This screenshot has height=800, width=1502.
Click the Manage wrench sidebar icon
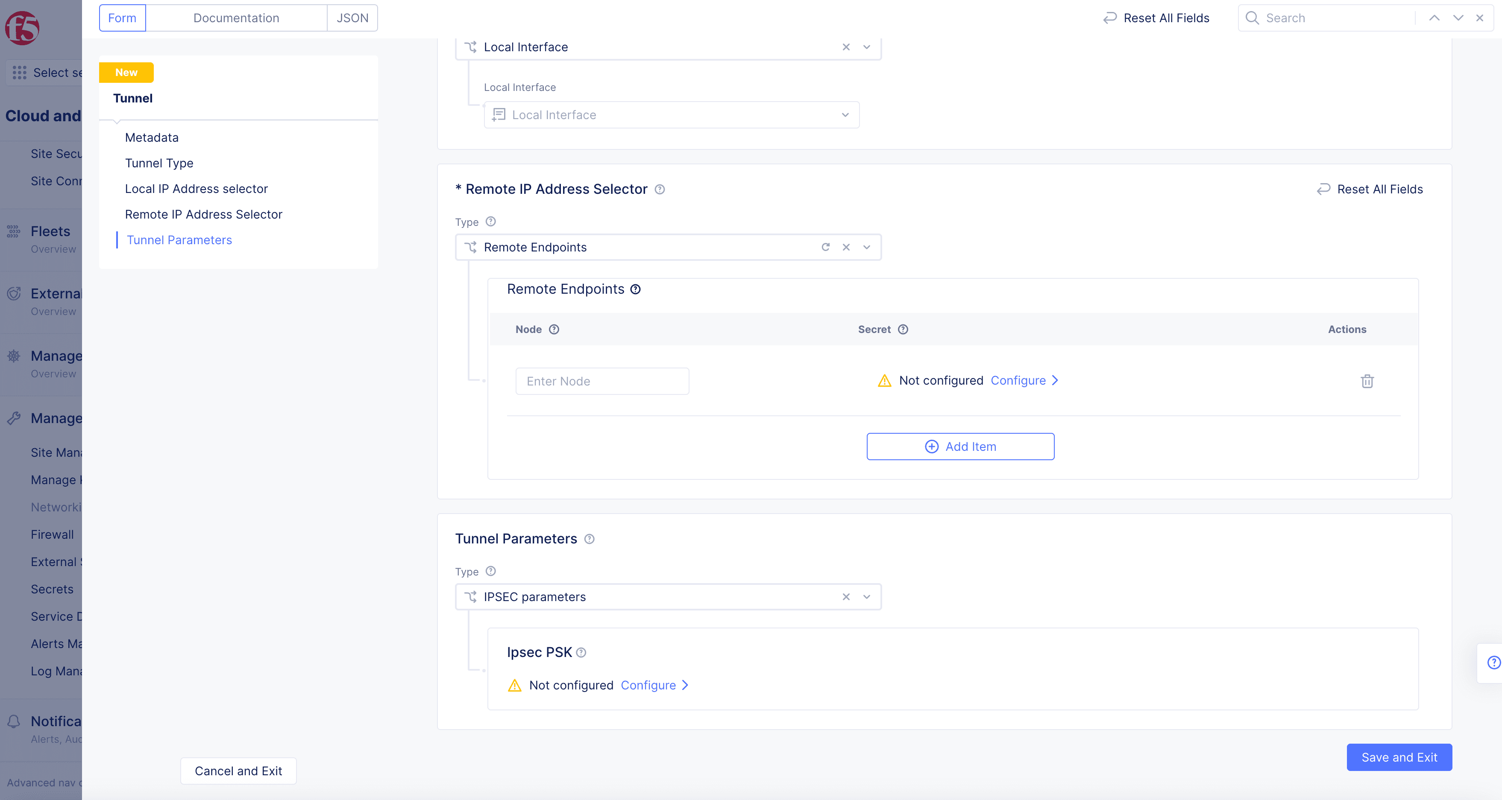(13, 418)
